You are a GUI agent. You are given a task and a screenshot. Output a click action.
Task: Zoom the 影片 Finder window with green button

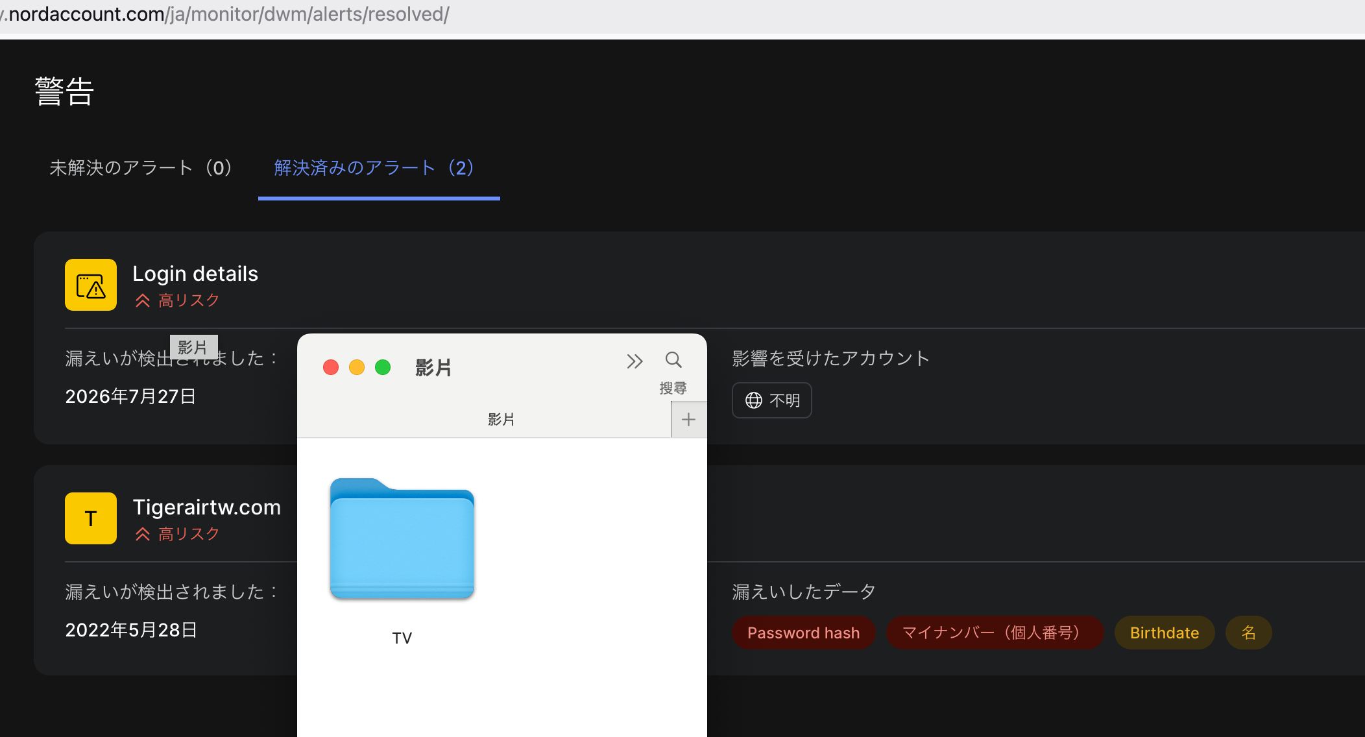(383, 367)
